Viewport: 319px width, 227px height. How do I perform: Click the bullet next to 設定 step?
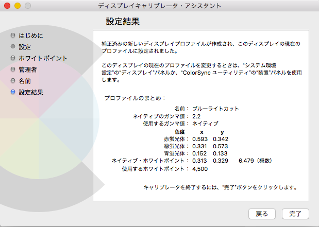13,46
